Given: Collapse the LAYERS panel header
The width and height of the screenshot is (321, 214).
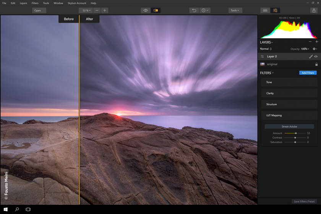Looking at the screenshot, I should coord(266,42).
